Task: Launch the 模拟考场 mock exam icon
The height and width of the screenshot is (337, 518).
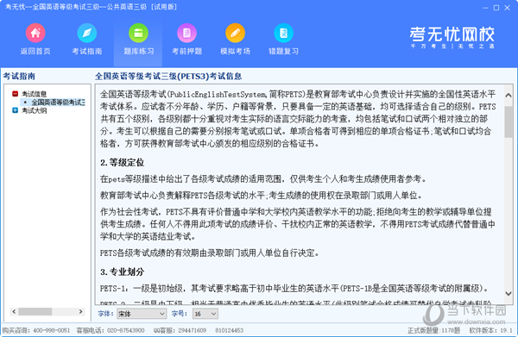Action: [x=235, y=33]
